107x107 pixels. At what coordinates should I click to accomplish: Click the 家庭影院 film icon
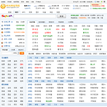click(2, 29)
